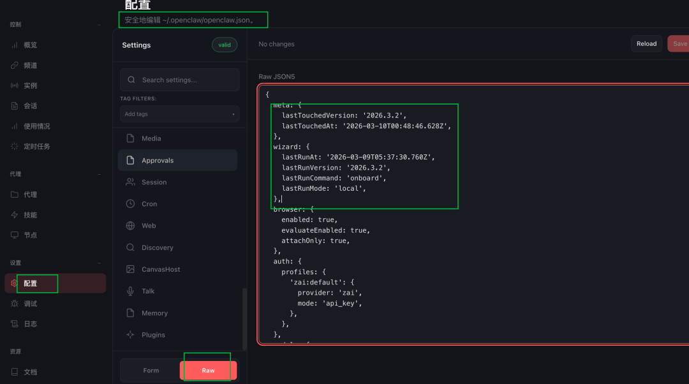Click inside the Raw JSON5 editor
689x384 pixels.
(x=473, y=214)
